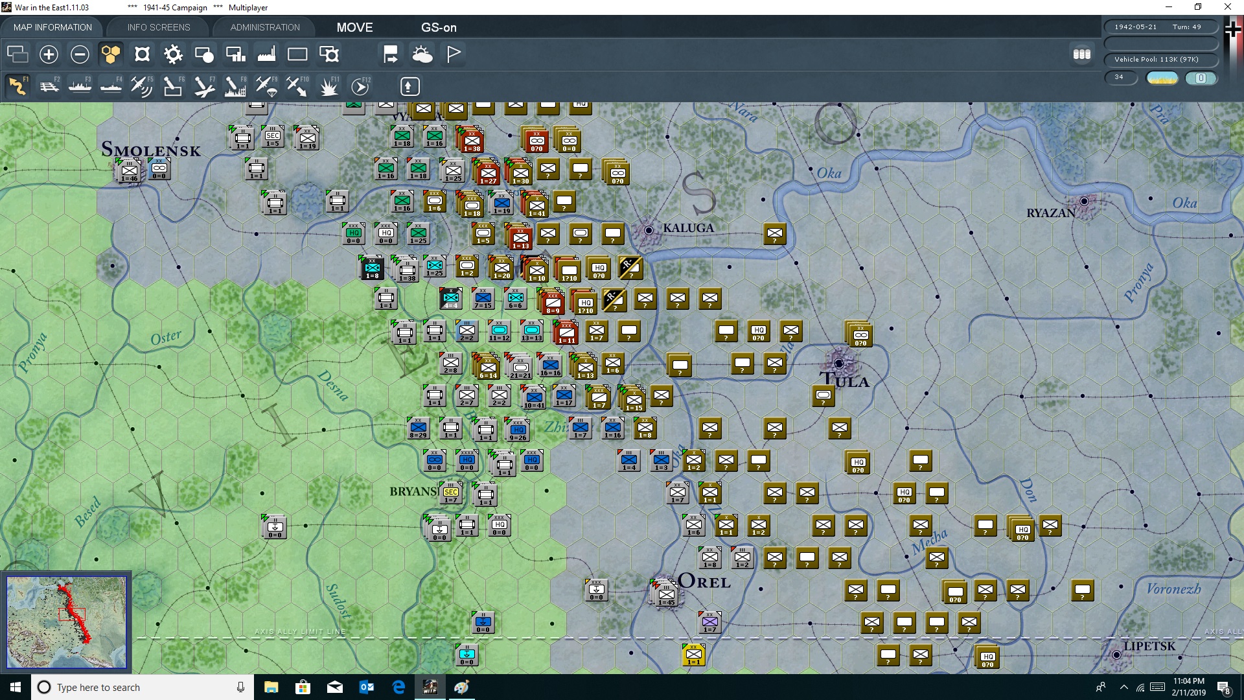Image resolution: width=1244 pixels, height=700 pixels.
Task: Open File Explorer from the taskbar
Action: coord(271,687)
